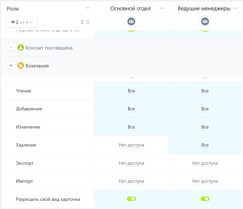The width and height of the screenshot is (243, 209).
Task: Click the Изменение row label
Action: (28, 127)
